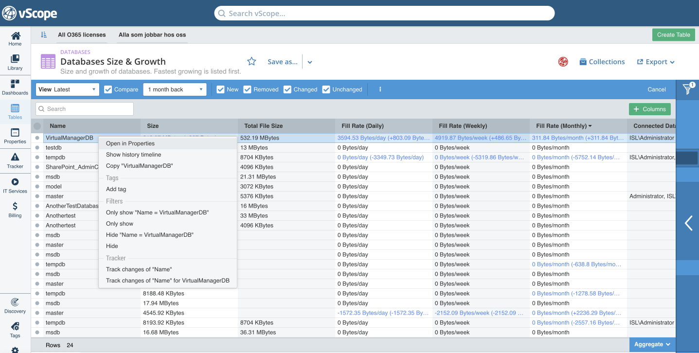
Task: Open the Save as dropdown arrow
Action: click(310, 62)
